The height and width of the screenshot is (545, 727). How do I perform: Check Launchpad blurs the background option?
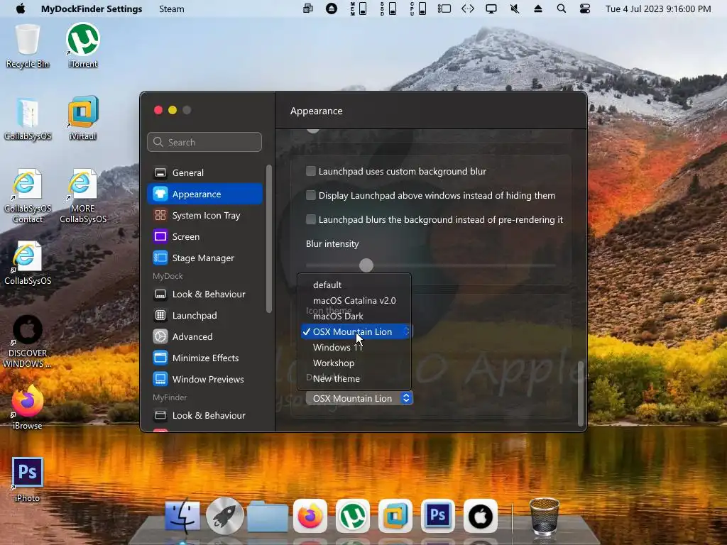tap(311, 219)
